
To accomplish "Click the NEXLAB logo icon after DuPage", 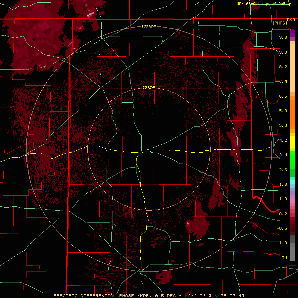I will [295, 4].
